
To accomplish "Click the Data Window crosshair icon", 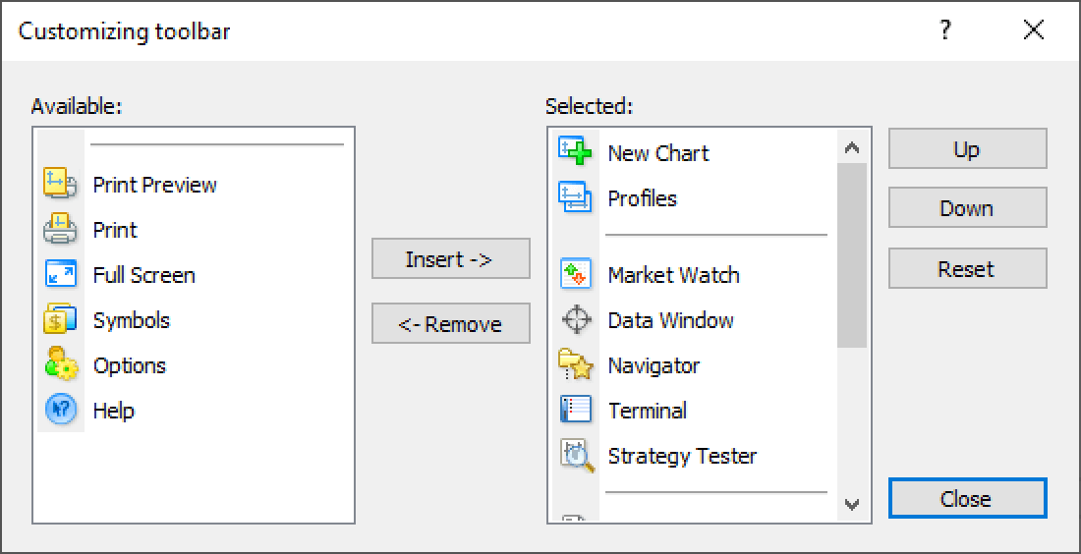I will click(x=576, y=319).
